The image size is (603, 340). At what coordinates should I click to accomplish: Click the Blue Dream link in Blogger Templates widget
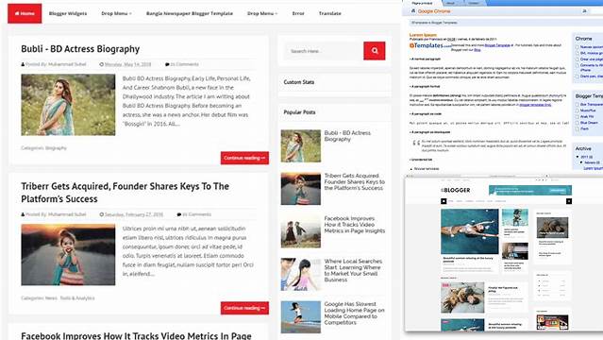[589, 123]
